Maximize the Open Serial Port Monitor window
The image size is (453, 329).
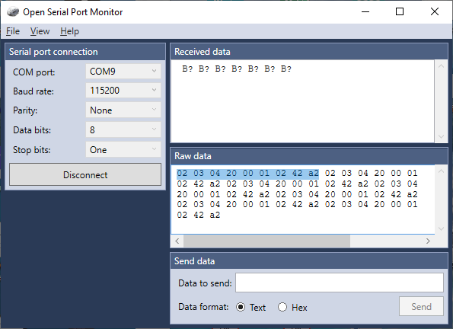[x=400, y=11]
